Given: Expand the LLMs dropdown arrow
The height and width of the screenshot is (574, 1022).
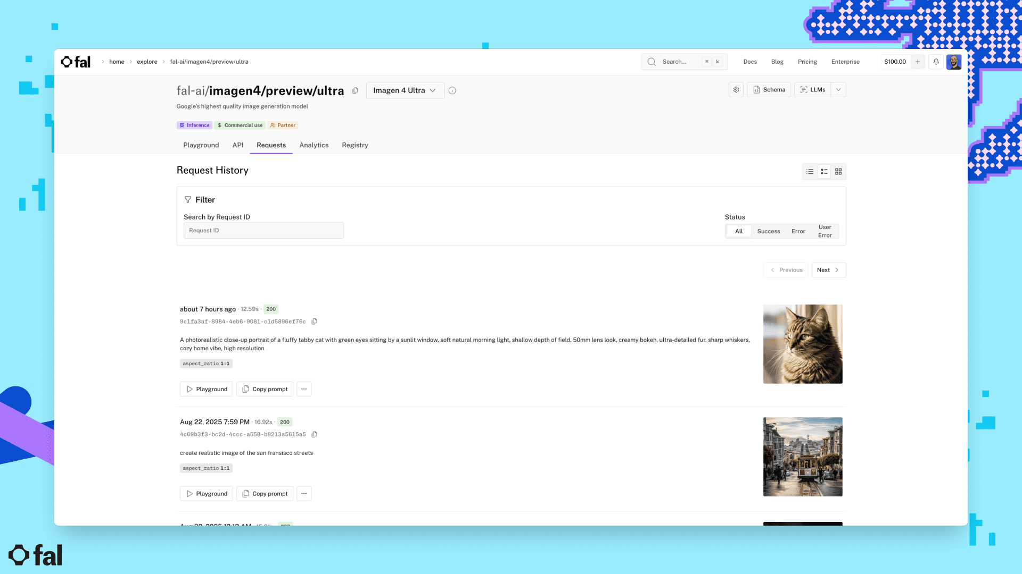Looking at the screenshot, I should coord(838,90).
